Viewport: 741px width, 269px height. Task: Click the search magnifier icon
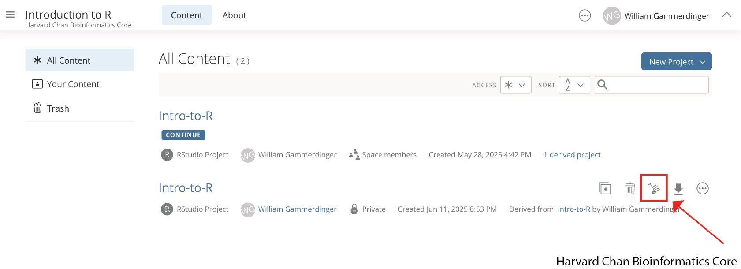click(603, 85)
